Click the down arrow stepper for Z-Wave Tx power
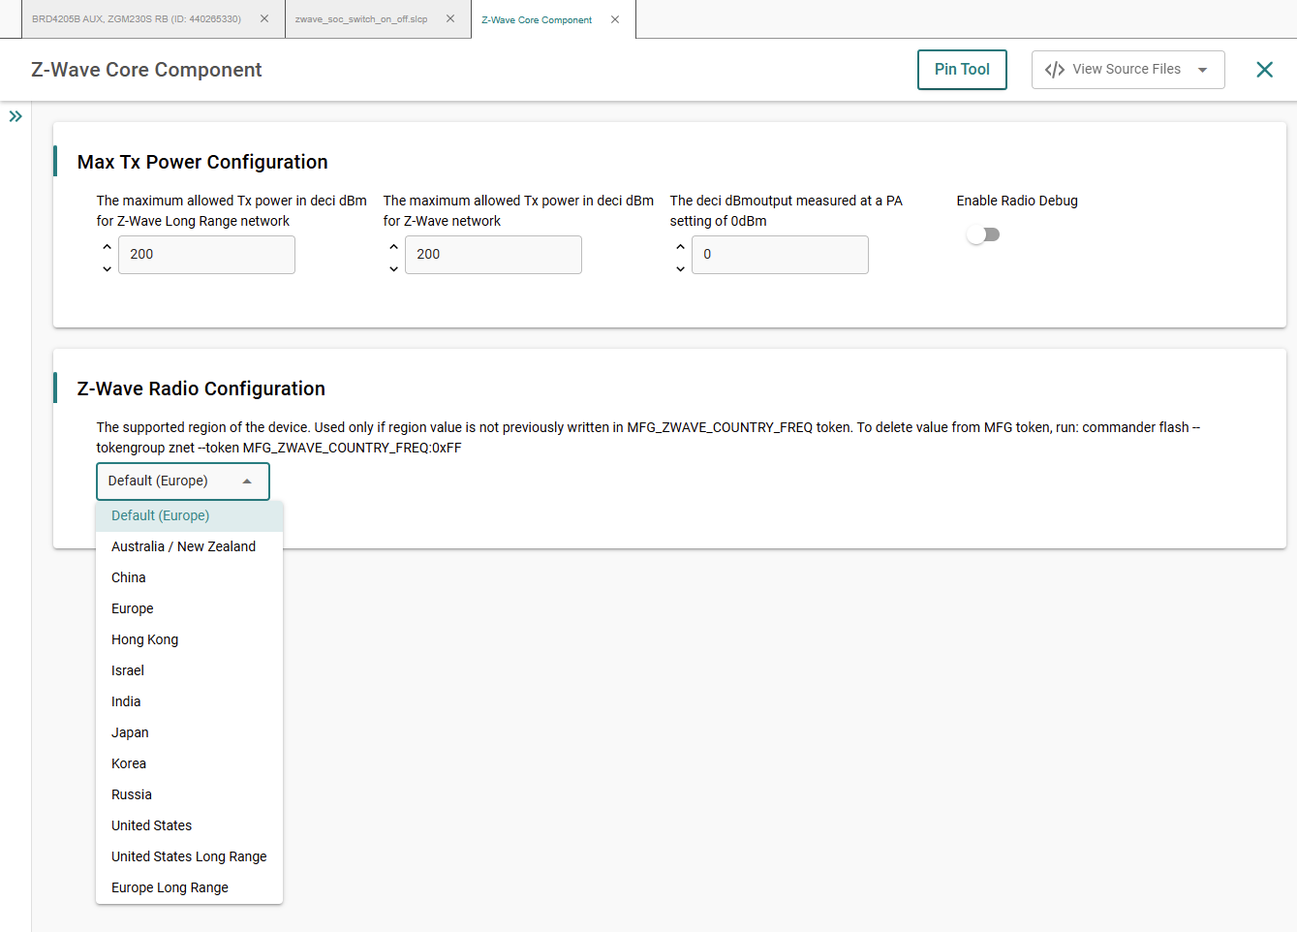This screenshot has width=1297, height=932. click(x=393, y=268)
